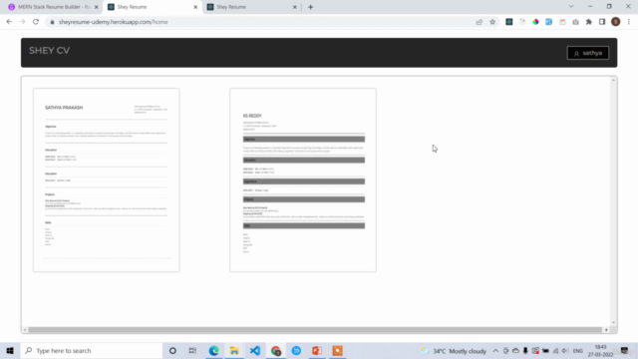This screenshot has width=638, height=359.
Task: Open the KS REDDY resume template thumbnail
Action: [303, 179]
